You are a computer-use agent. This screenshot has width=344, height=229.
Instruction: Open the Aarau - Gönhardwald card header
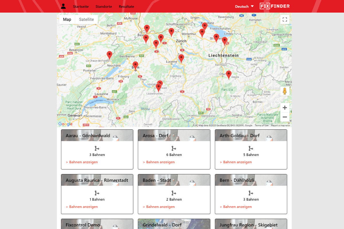pos(97,135)
